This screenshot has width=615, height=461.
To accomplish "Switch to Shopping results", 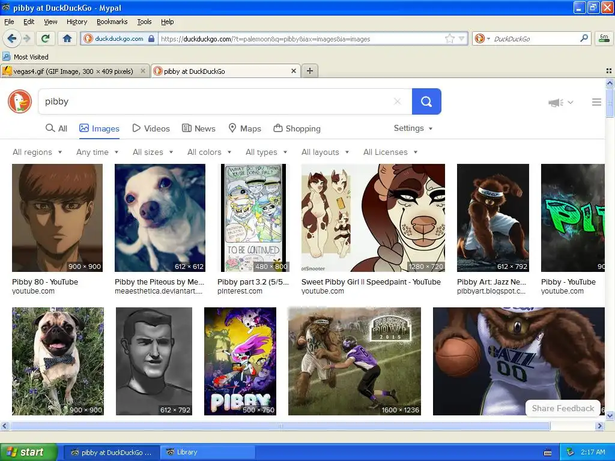I will [297, 128].
